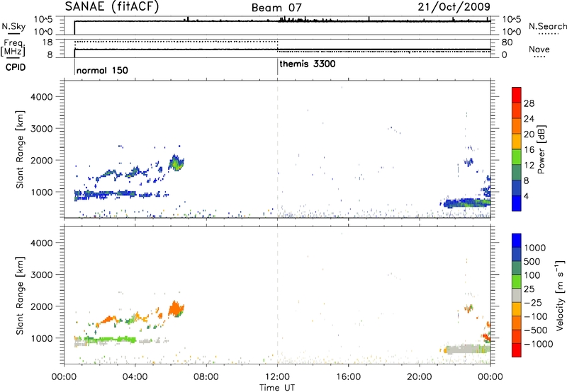Click the 4000 tick on power panel
The width and height of the screenshot is (567, 392).
(x=41, y=97)
